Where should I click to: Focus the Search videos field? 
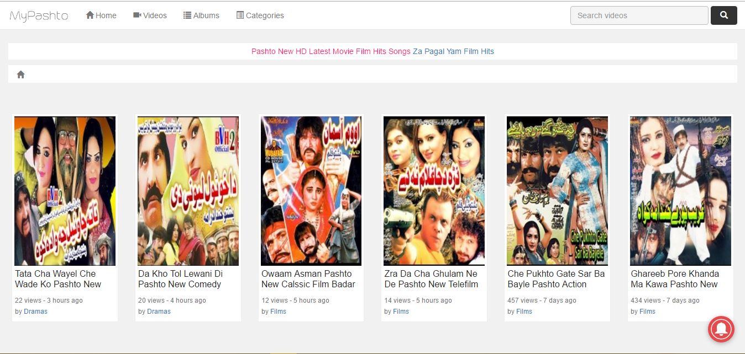639,15
